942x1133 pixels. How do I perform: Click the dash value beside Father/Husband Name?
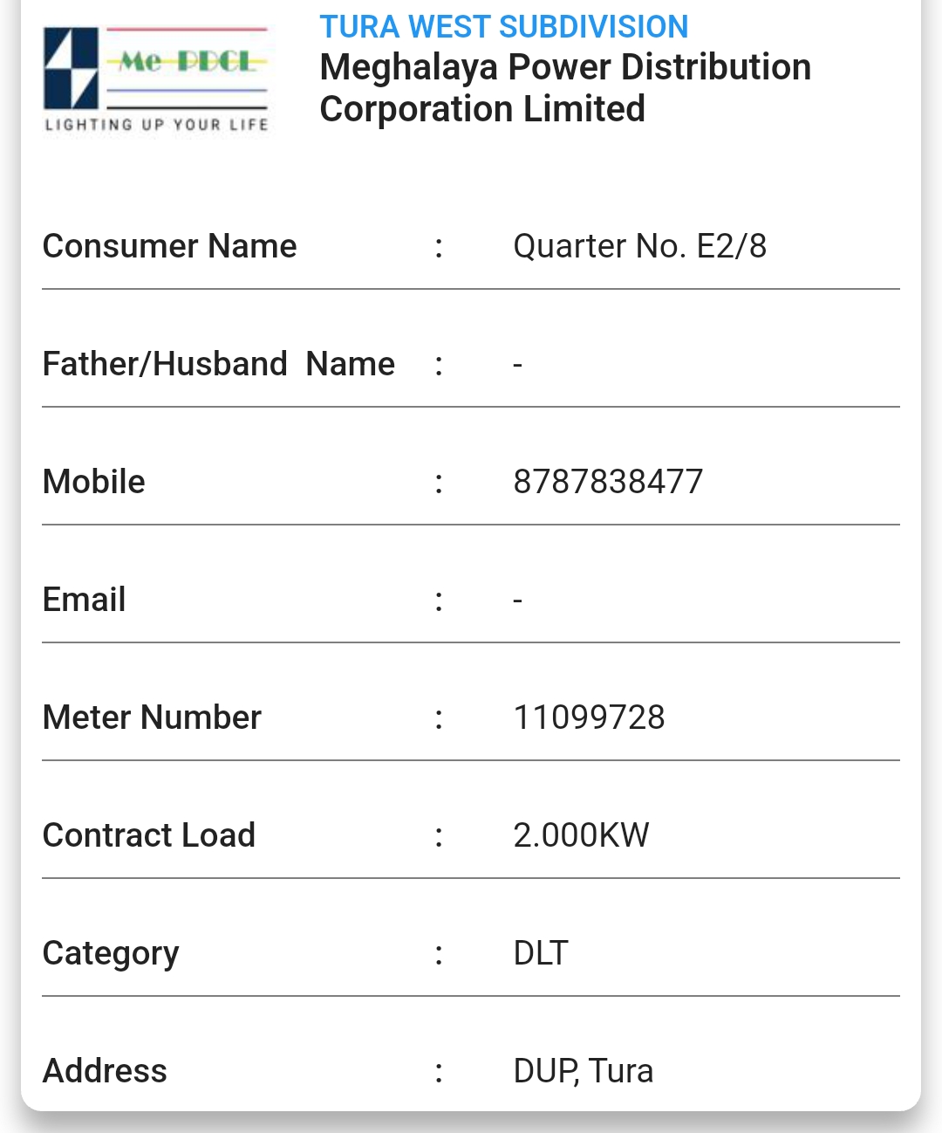[517, 365]
